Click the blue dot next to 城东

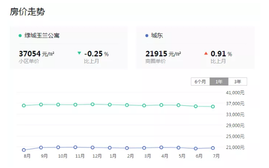(x=147, y=36)
